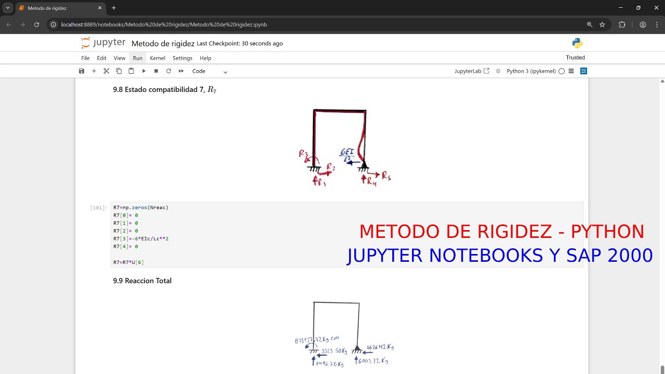Interrupt the kernel with the stop icon
The image size is (665, 374).
(x=156, y=71)
